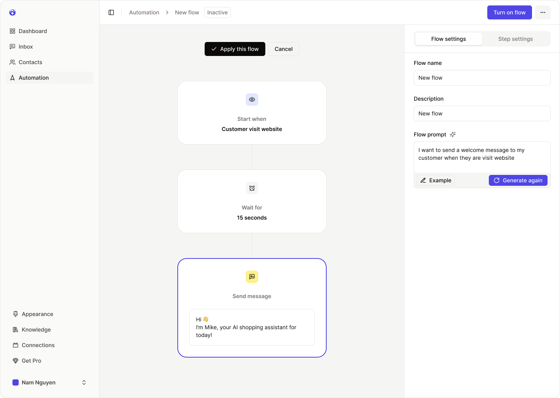Toggle the sidebar panel icon in header
Viewport: 560px width, 398px height.
(111, 12)
